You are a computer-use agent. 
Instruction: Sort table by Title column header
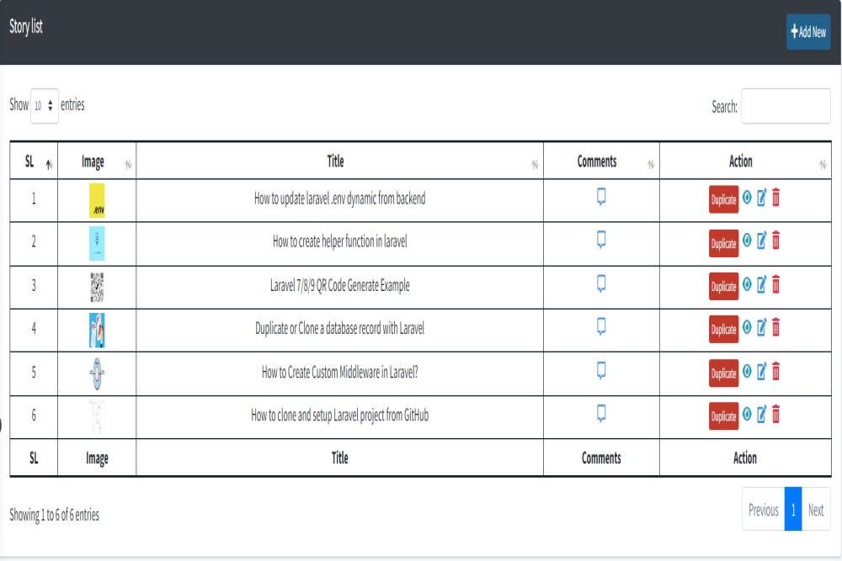[x=335, y=161]
